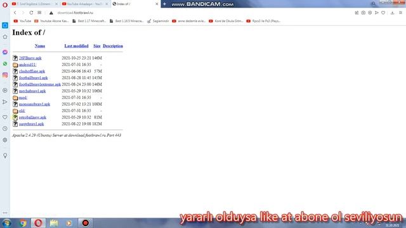Open the 'Youtube Abone Kas...' bookmark
406x228 pixels.
pos(51,21)
